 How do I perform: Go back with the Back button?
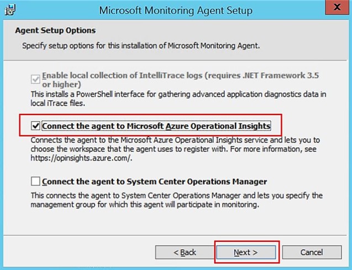pos(185,252)
